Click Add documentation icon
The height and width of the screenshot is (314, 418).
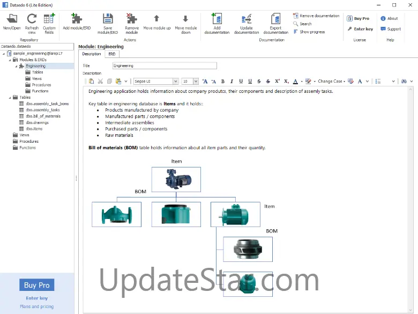click(217, 19)
